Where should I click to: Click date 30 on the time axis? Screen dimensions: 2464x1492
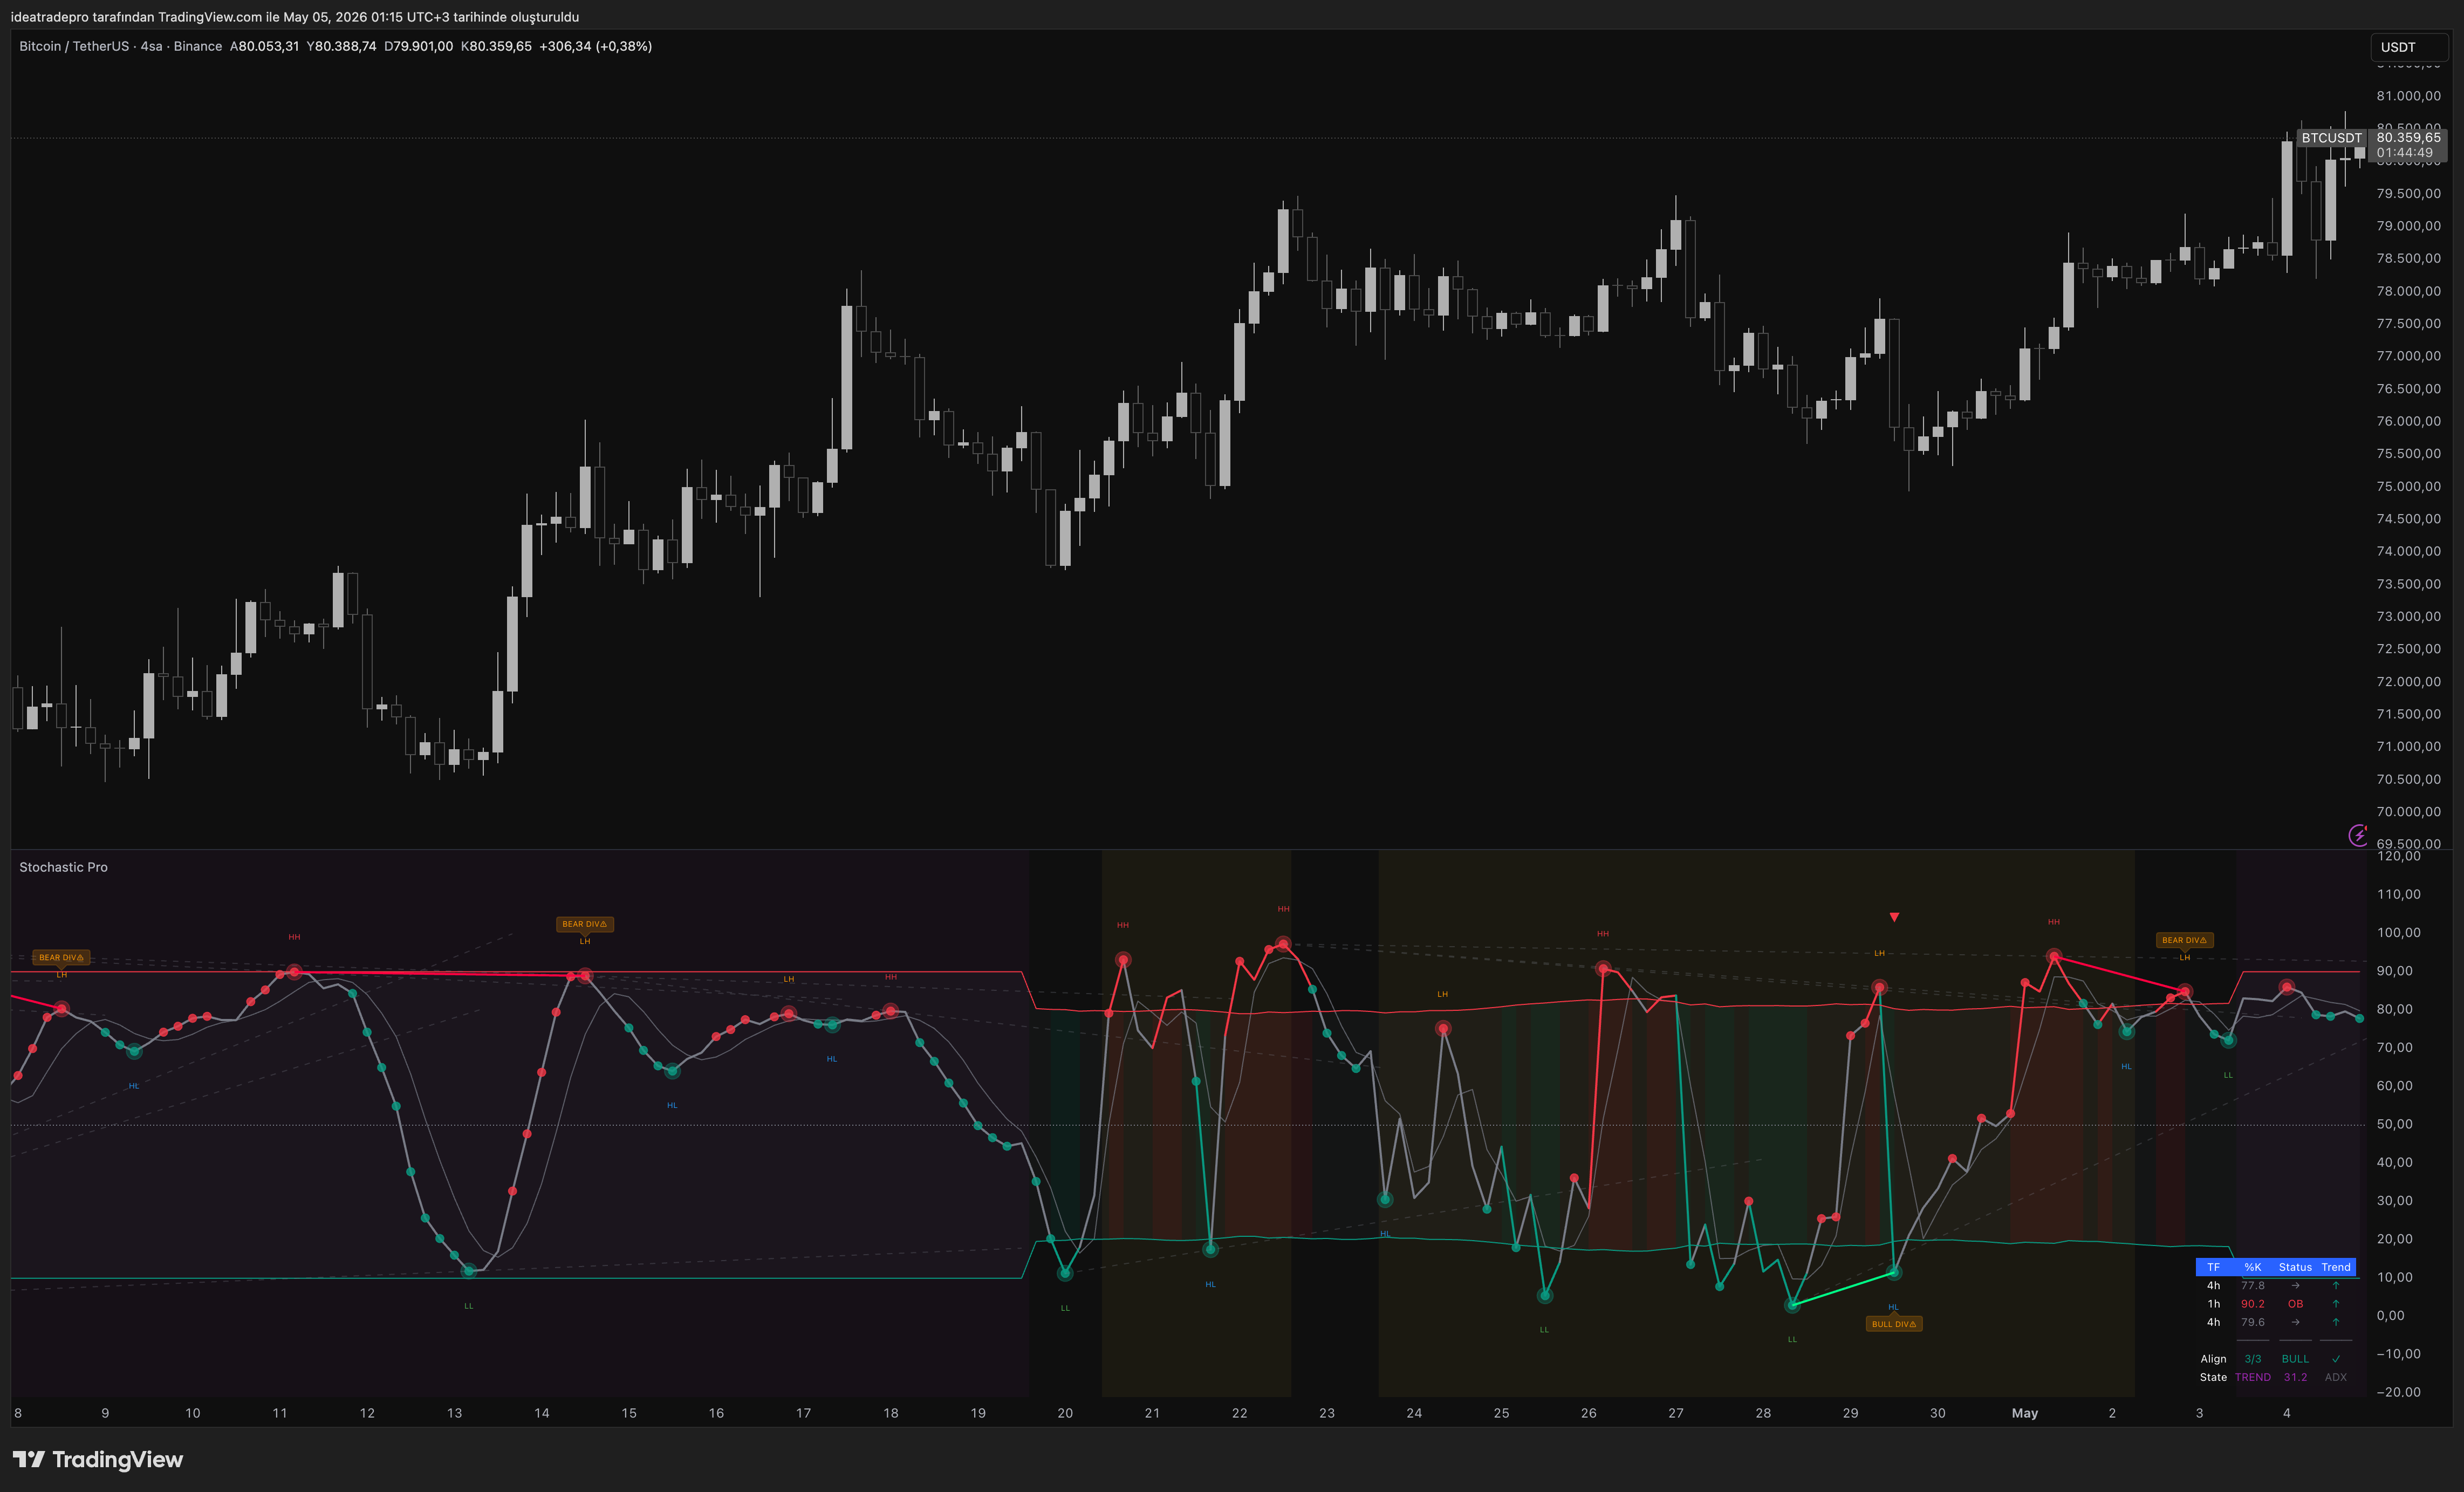pos(1938,1413)
